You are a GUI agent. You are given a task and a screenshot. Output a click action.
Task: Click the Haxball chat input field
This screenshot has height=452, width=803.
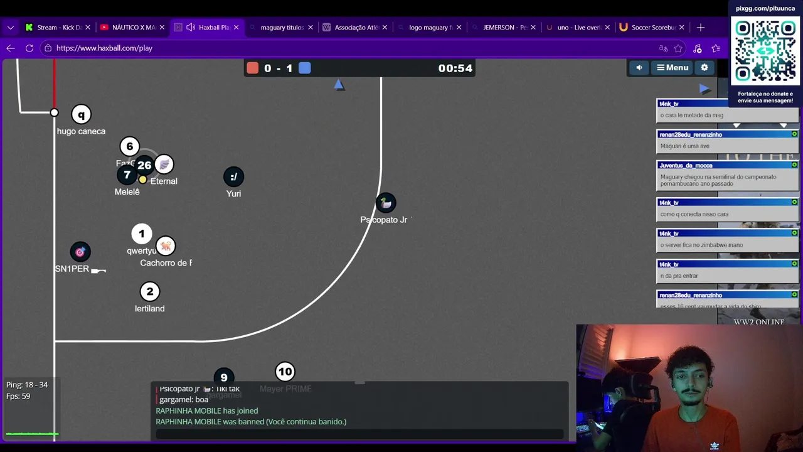pyautogui.click(x=359, y=434)
